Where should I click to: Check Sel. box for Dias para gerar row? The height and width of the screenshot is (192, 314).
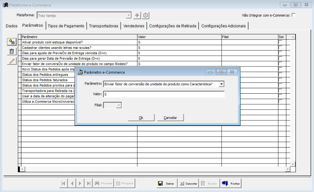point(280,58)
